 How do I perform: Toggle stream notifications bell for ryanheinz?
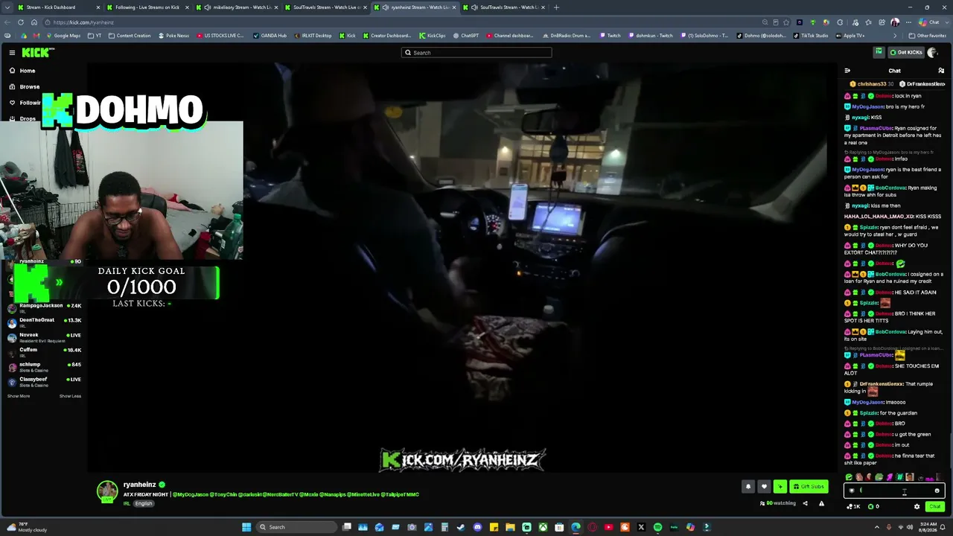[748, 487]
